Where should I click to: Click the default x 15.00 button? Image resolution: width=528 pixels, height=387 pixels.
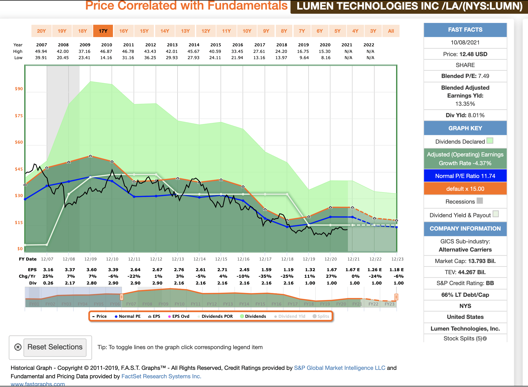pos(465,189)
